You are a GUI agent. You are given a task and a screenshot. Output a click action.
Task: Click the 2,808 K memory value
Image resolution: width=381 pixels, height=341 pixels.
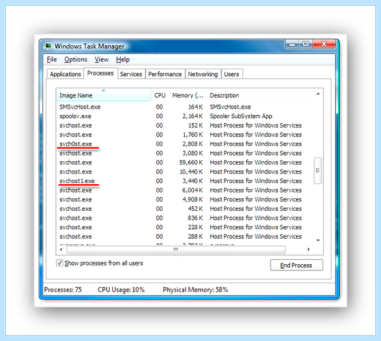(x=192, y=144)
